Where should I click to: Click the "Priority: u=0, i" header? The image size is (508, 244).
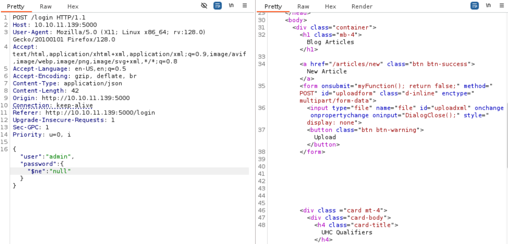(42, 134)
